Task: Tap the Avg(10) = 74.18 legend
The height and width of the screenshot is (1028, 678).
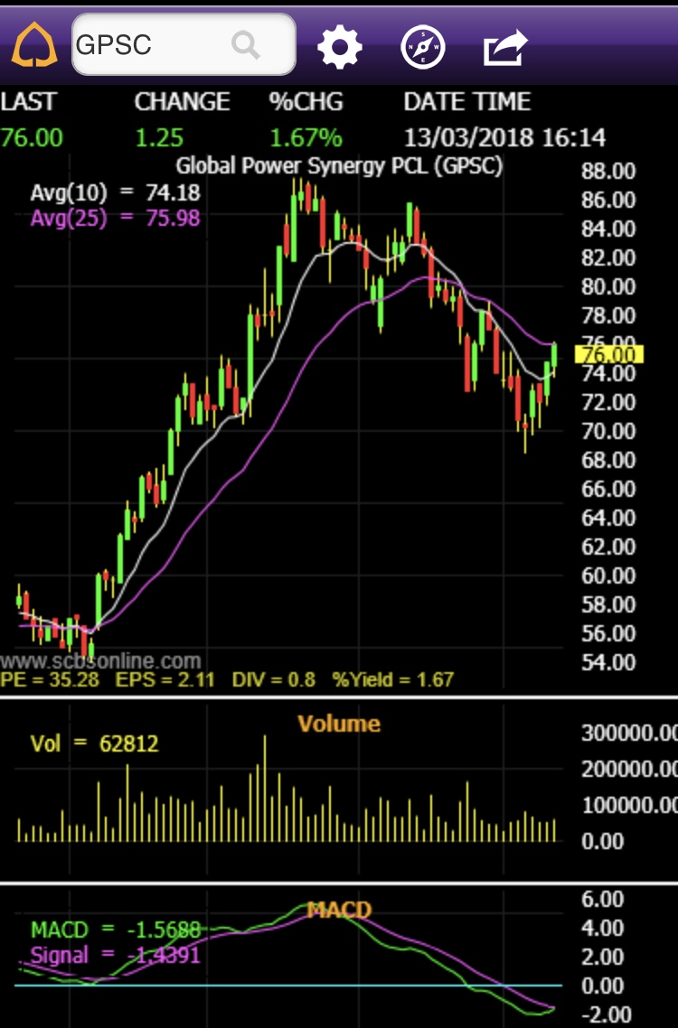Action: tap(116, 192)
